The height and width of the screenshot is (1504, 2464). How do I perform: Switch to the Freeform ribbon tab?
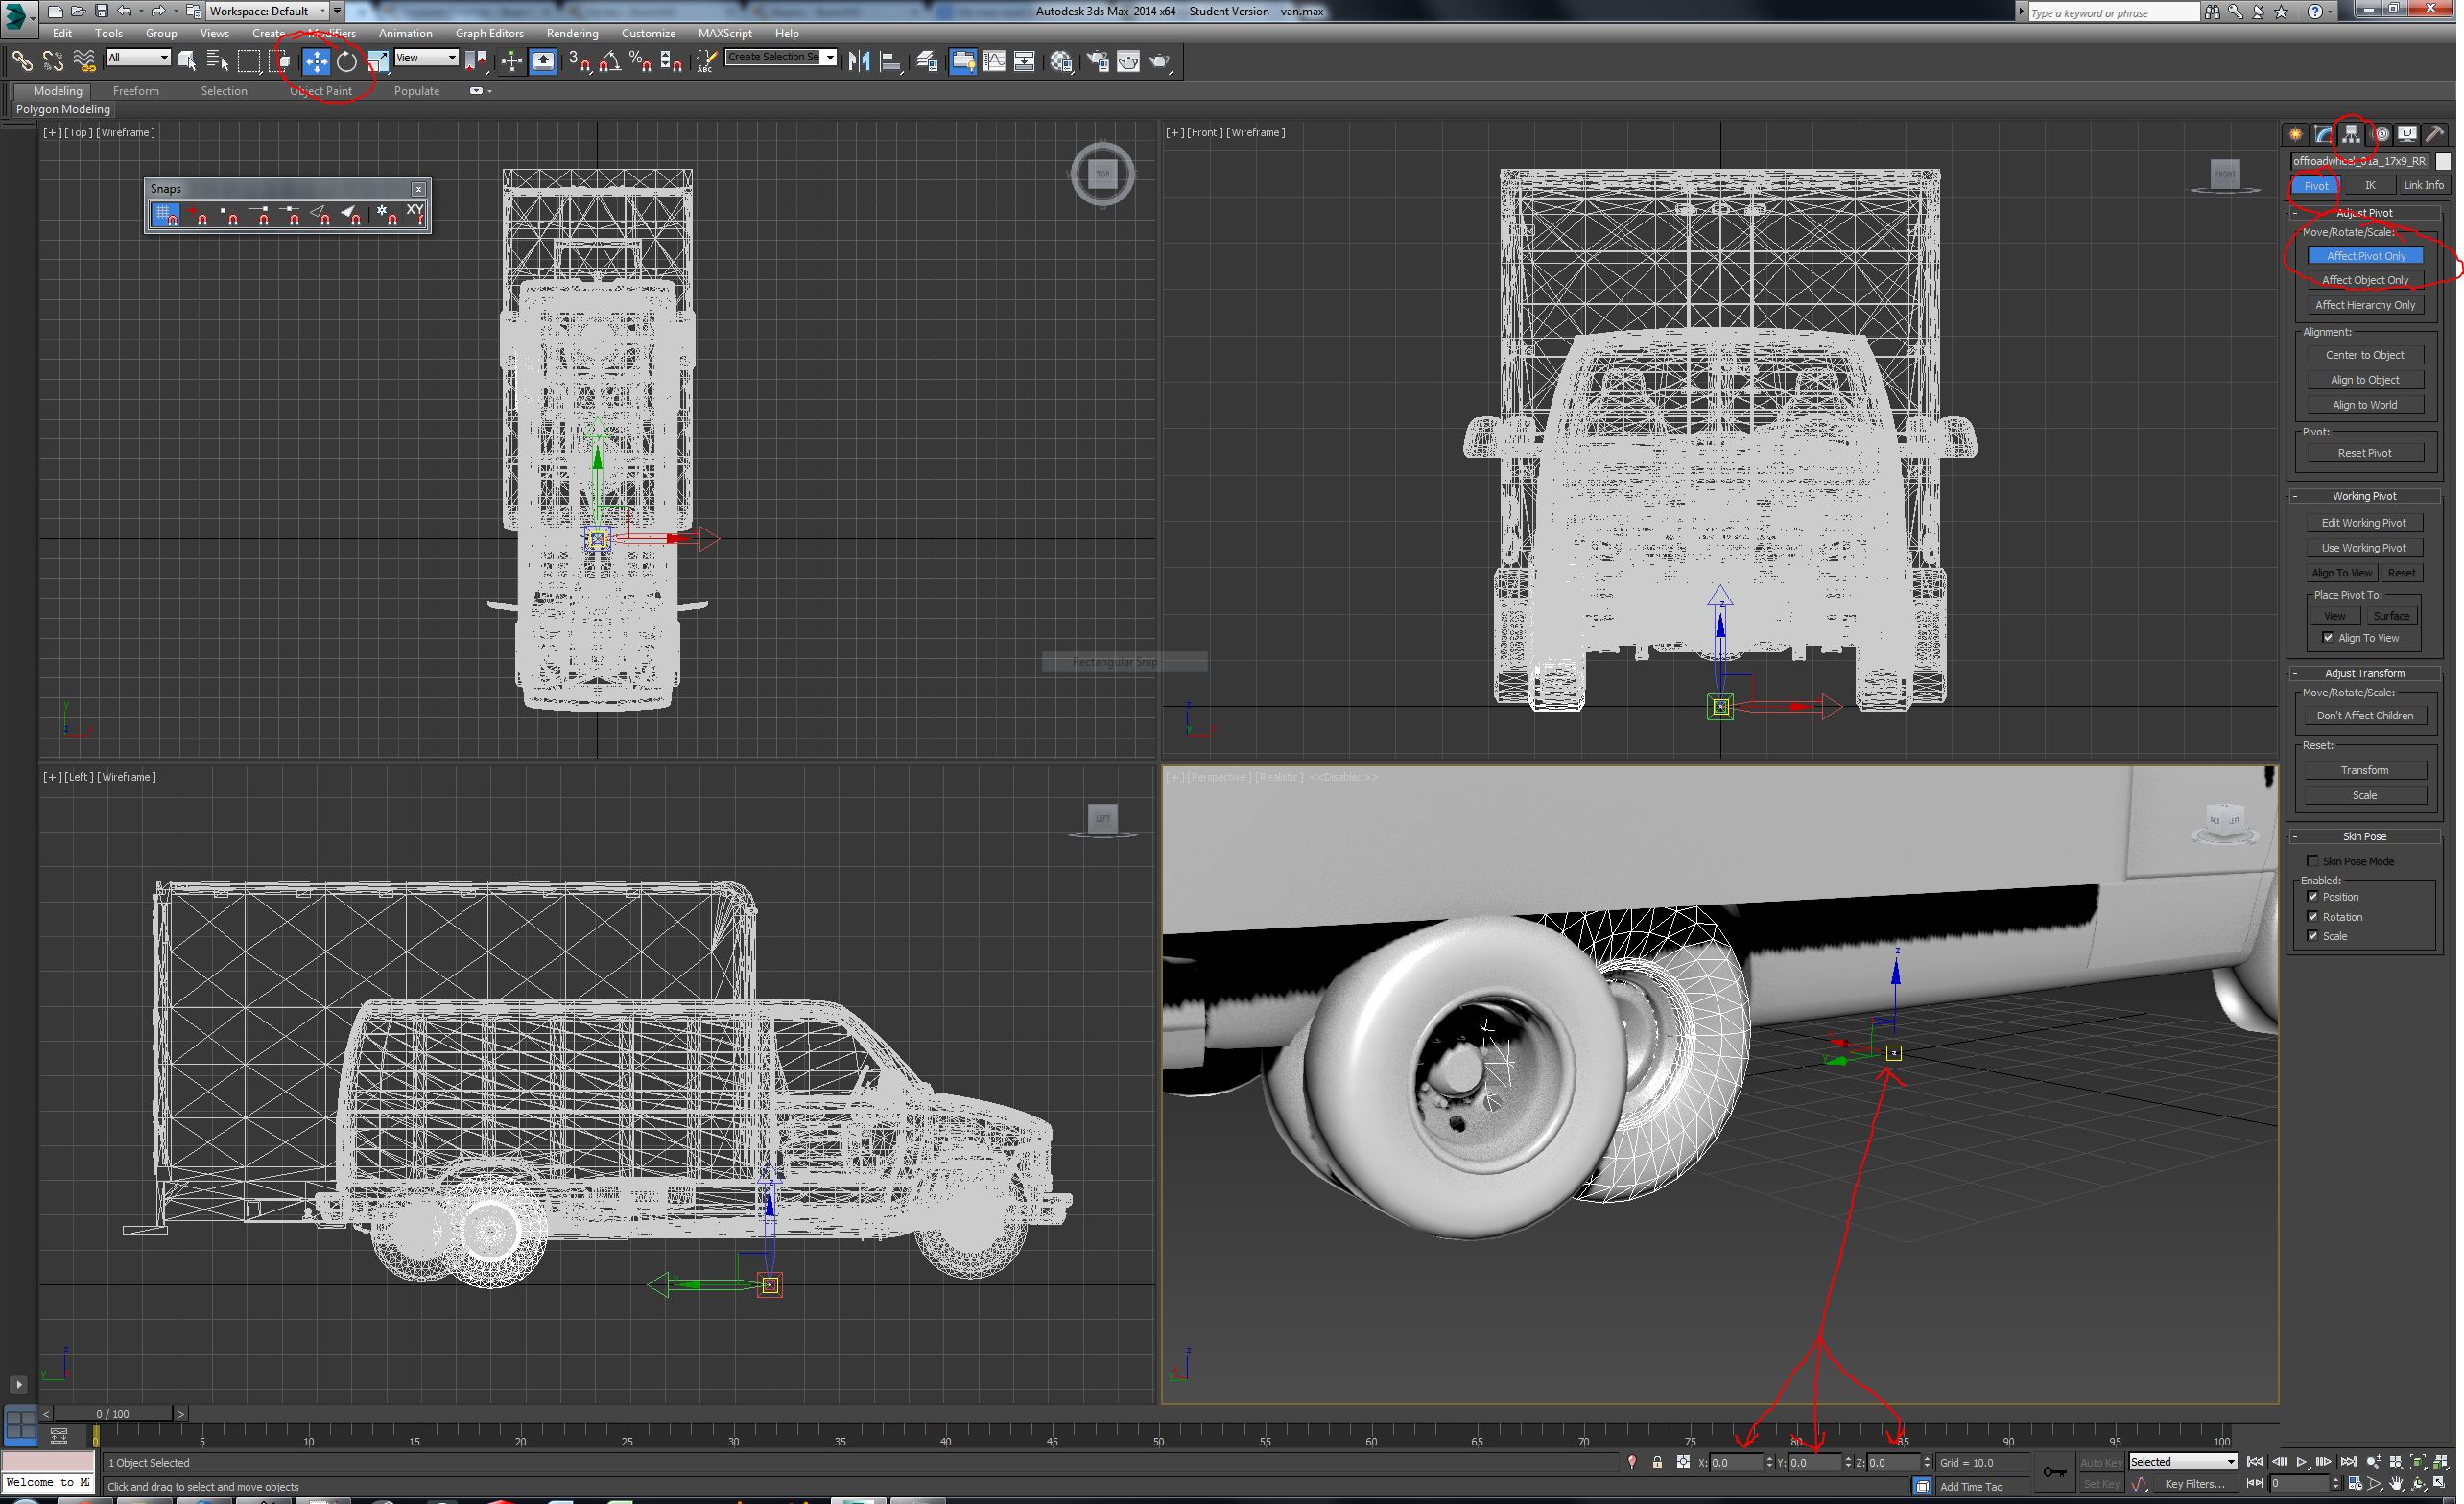tap(136, 91)
